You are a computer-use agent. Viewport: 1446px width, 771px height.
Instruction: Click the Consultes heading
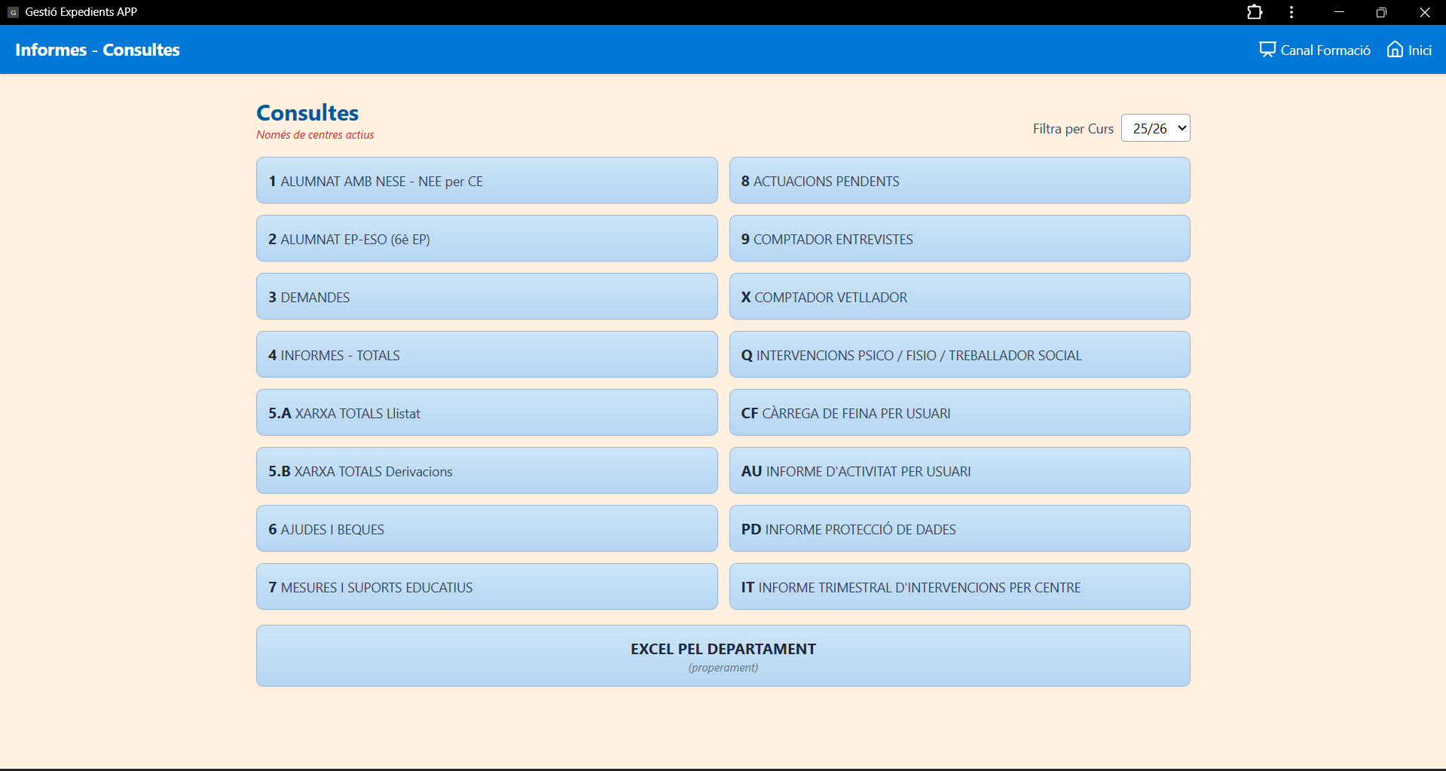point(307,112)
